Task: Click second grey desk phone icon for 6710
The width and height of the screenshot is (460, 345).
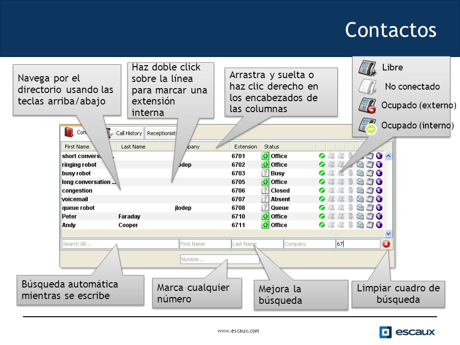Action: click(341, 217)
